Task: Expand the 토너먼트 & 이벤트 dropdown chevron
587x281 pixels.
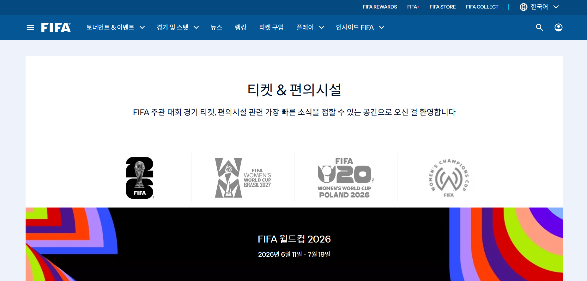Action: click(x=142, y=27)
